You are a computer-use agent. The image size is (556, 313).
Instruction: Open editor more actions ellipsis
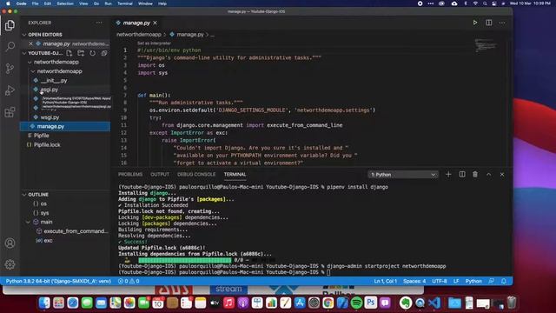[x=502, y=23]
